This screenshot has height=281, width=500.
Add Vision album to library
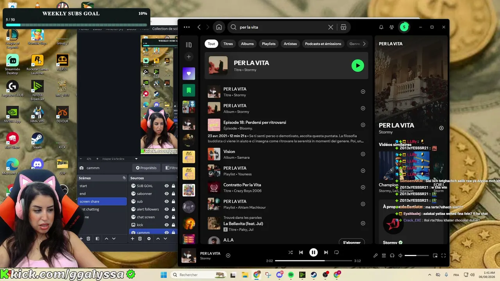[363, 154]
